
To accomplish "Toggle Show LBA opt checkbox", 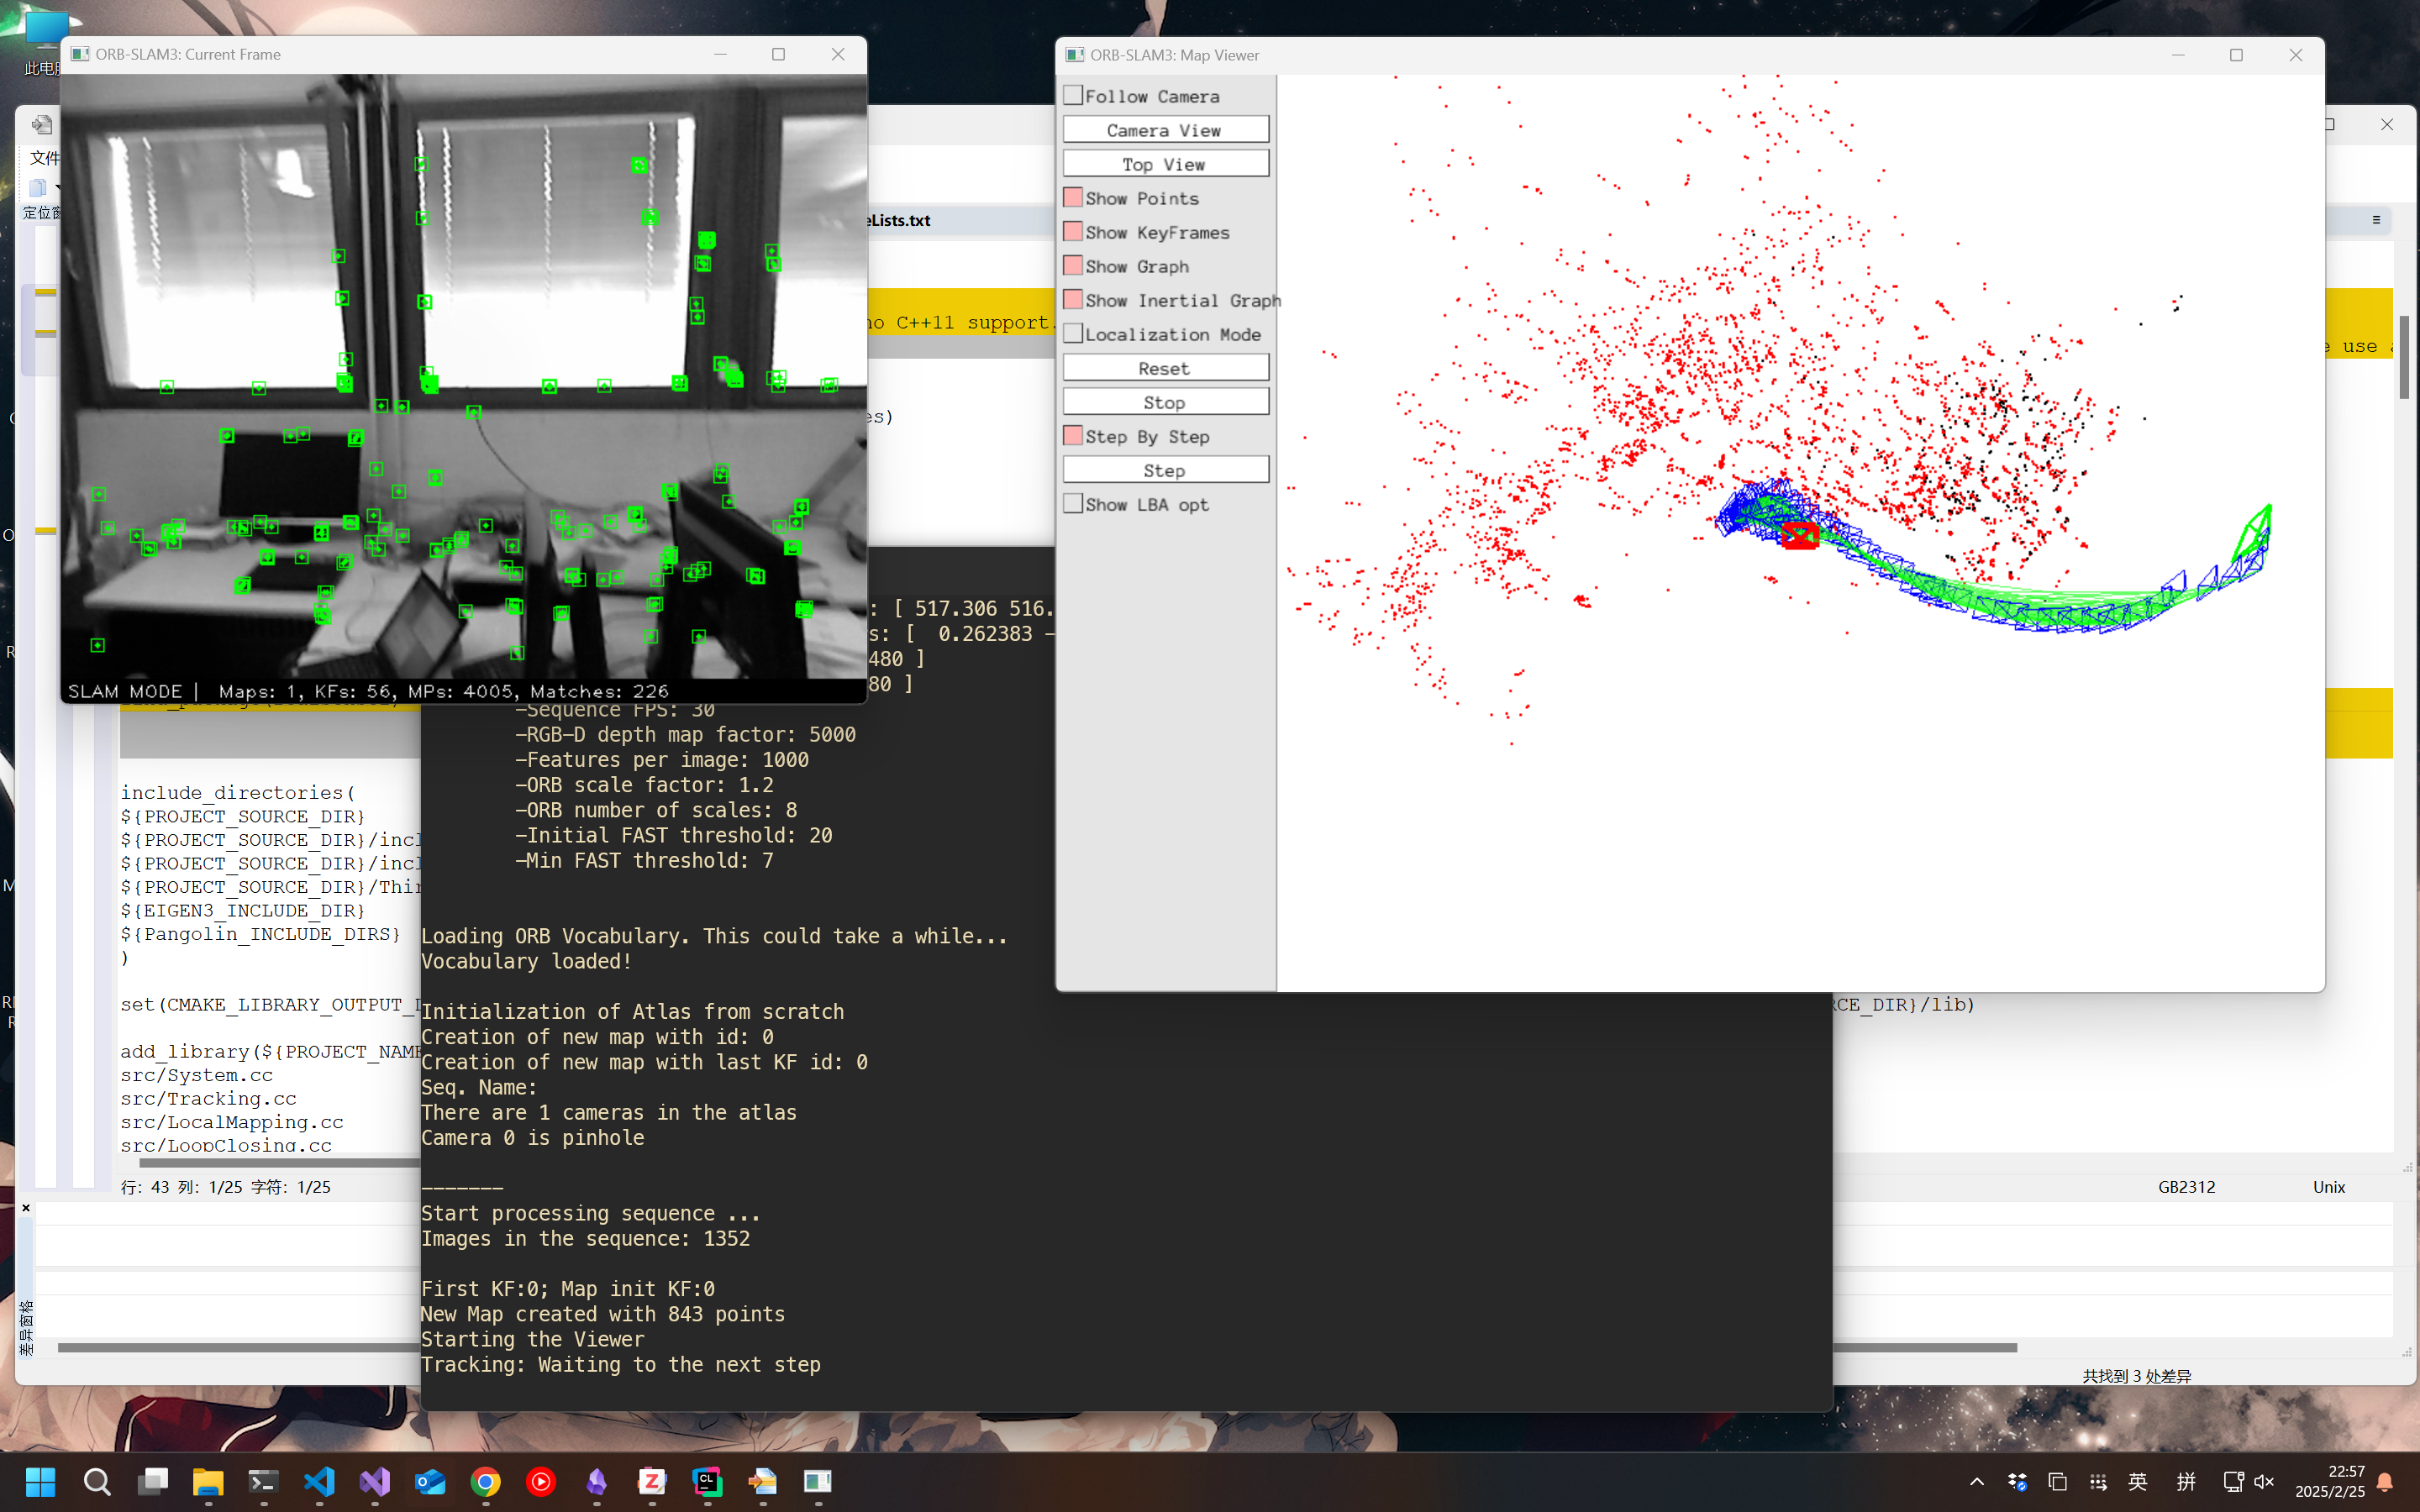I will pyautogui.click(x=1073, y=504).
